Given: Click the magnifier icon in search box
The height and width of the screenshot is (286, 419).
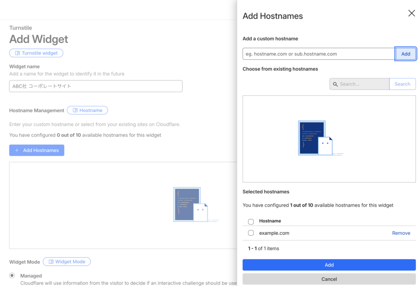Looking at the screenshot, I should click(336, 84).
